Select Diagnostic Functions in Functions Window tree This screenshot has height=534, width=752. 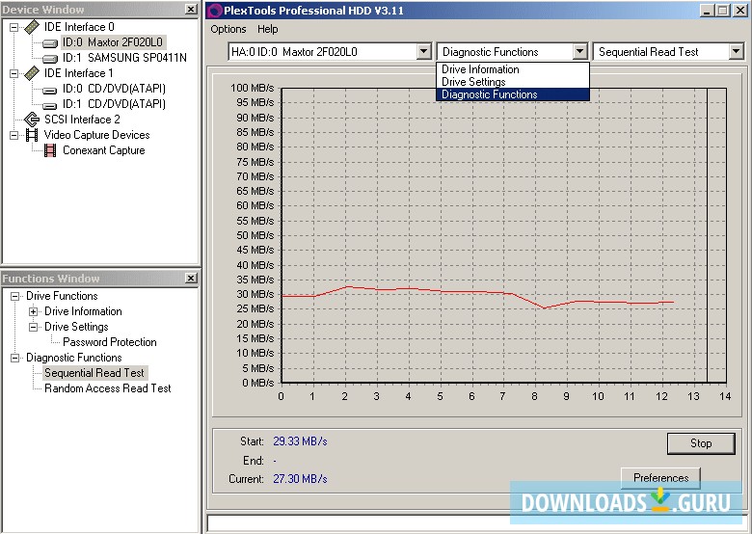[x=74, y=358]
